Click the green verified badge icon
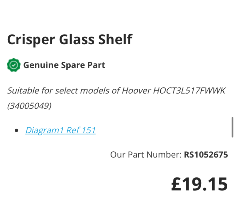This screenshot has height=210, width=235. click(13, 65)
